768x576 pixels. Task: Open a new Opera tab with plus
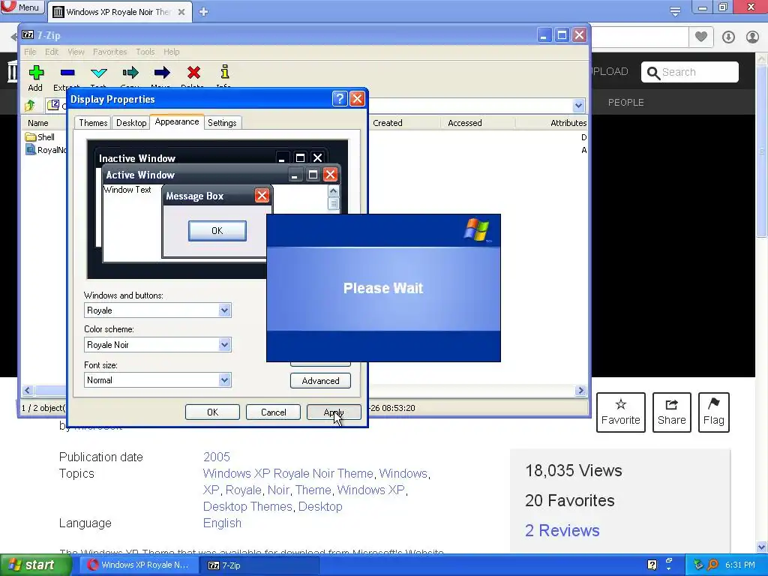(204, 12)
